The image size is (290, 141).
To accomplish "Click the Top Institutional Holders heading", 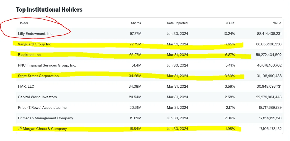I will 49,10.
